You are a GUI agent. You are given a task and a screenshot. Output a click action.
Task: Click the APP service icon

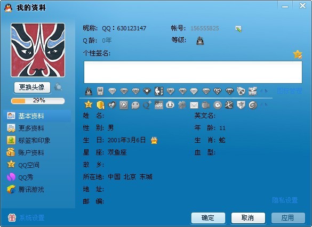point(159,105)
